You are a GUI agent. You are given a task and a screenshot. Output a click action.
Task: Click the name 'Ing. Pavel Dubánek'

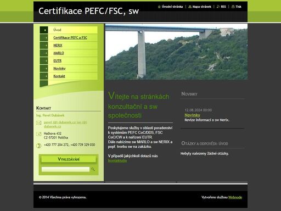[x=50, y=115]
